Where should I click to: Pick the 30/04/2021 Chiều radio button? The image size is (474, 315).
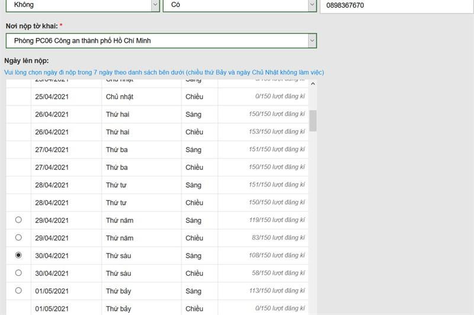18,273
